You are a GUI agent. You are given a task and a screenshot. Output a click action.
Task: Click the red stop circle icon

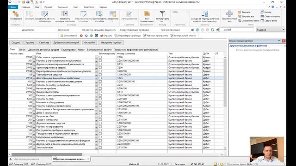(x=208, y=30)
